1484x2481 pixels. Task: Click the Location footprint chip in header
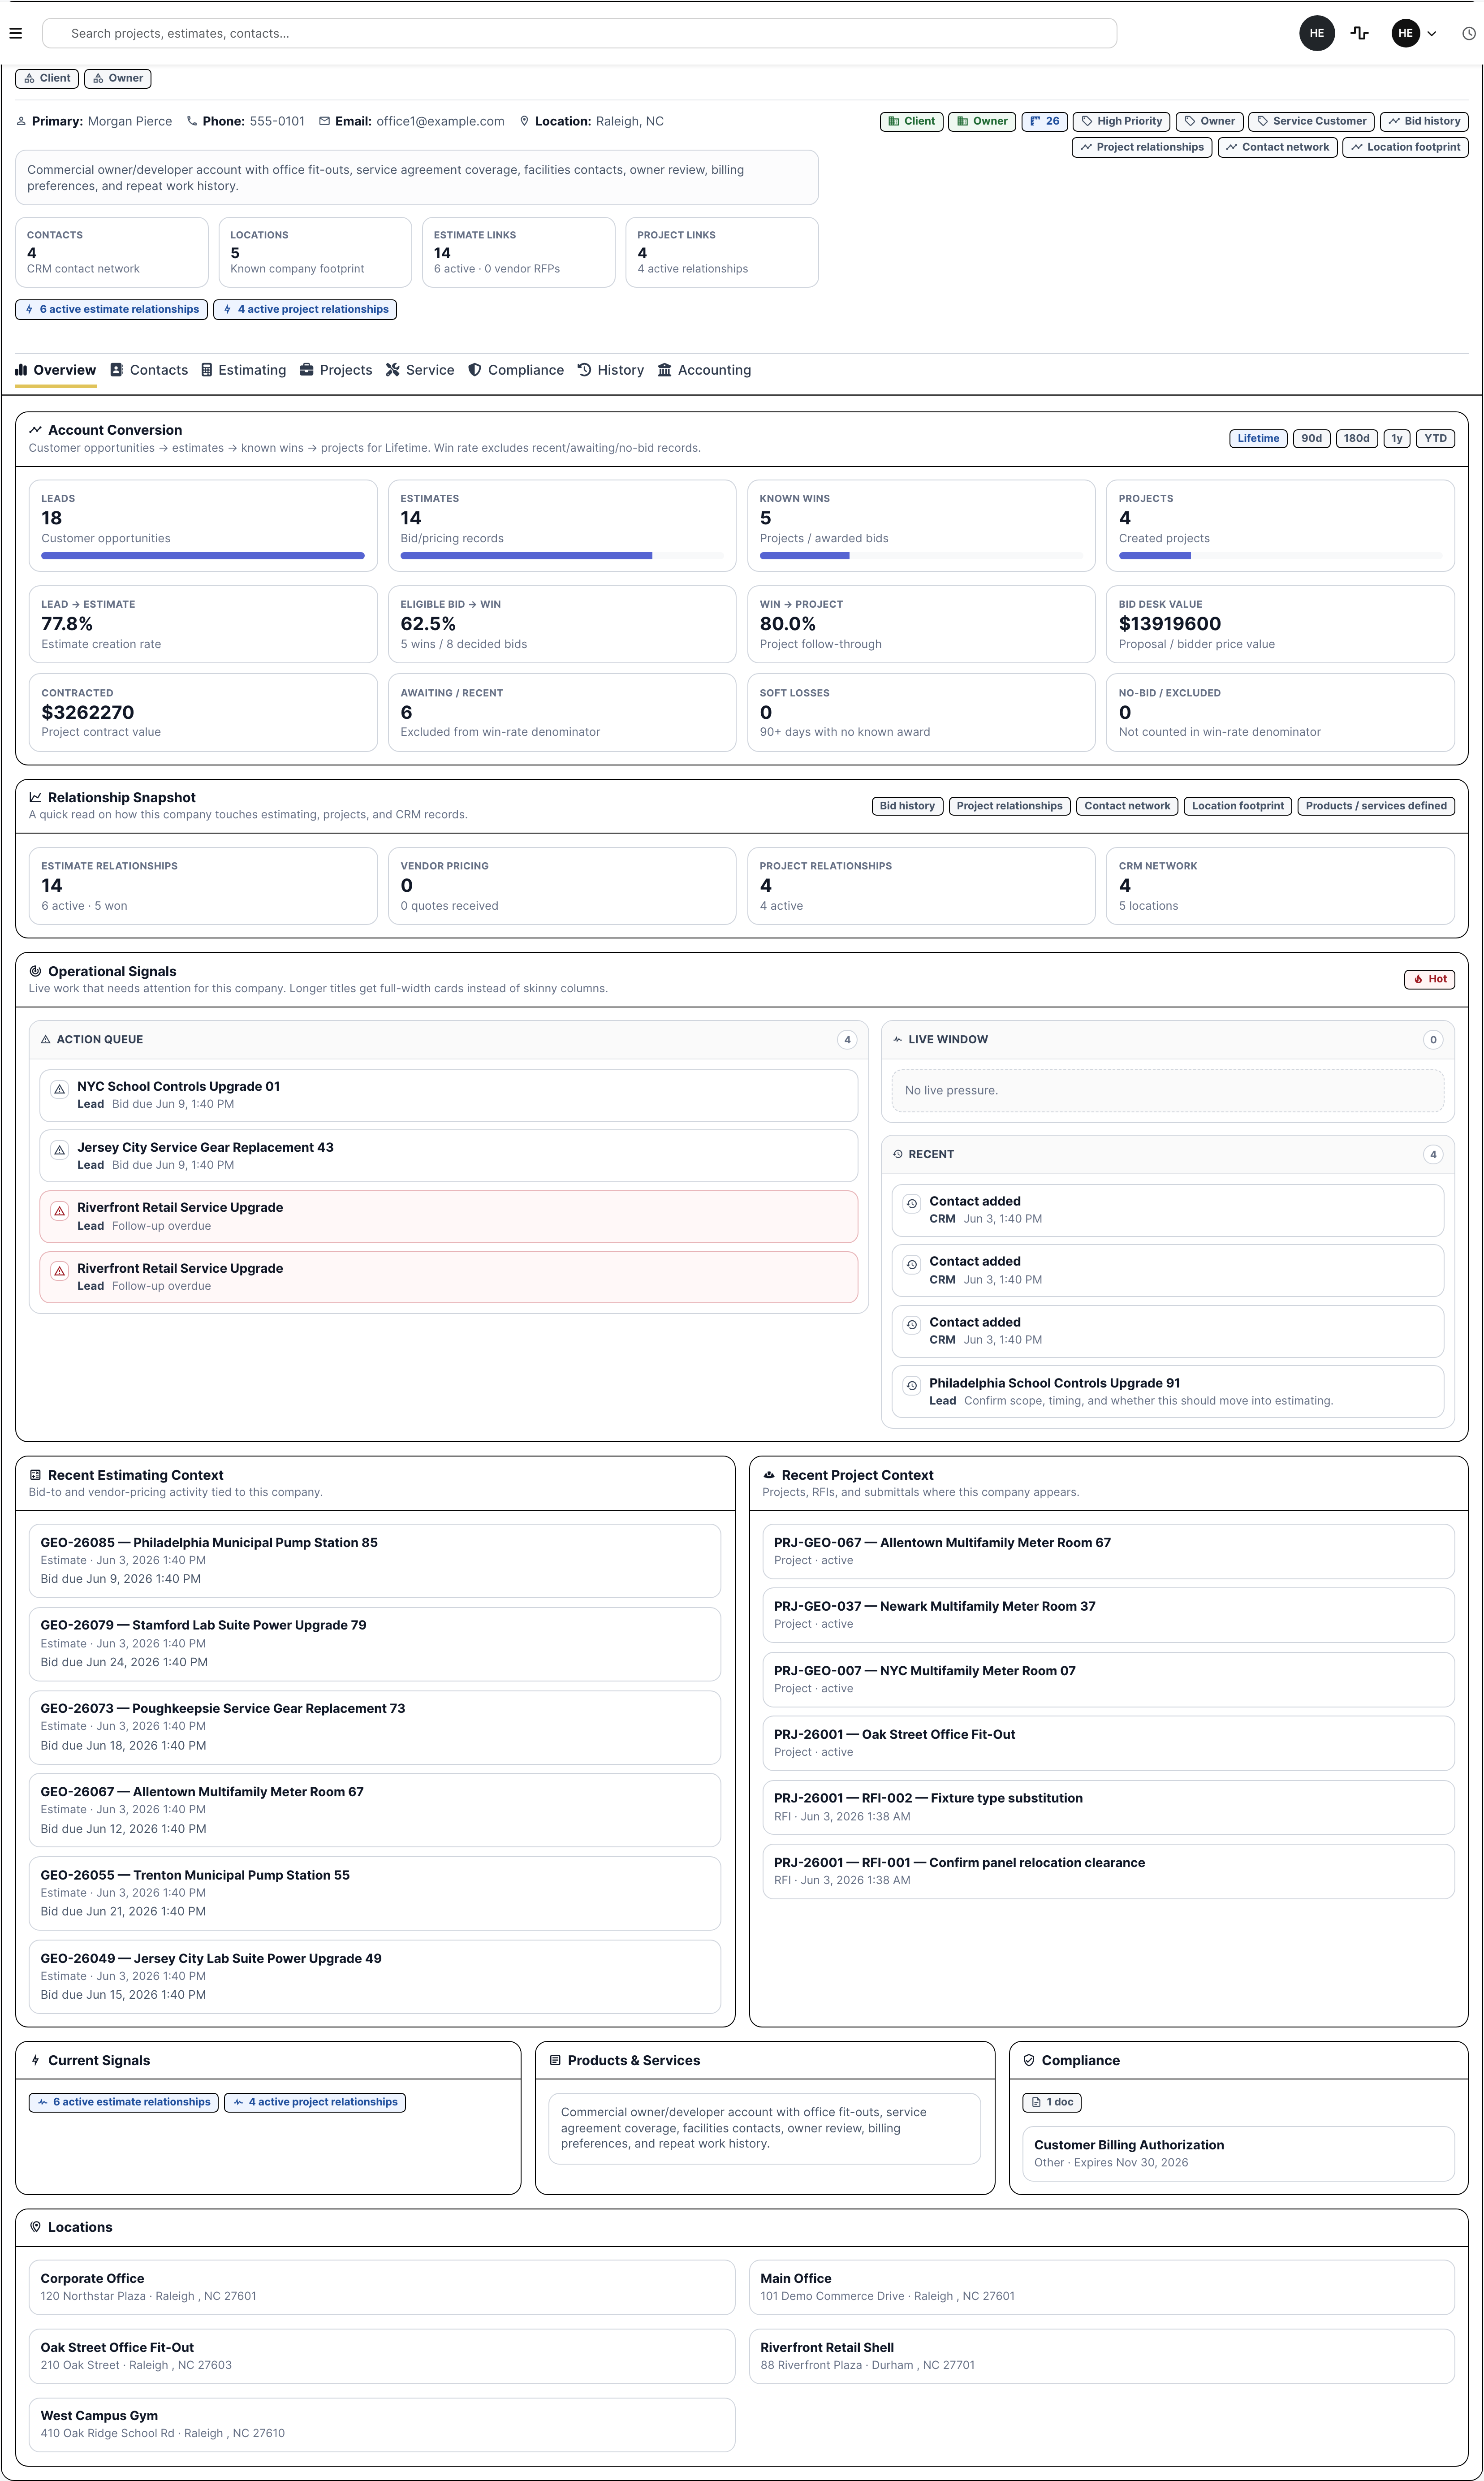pyautogui.click(x=1405, y=147)
